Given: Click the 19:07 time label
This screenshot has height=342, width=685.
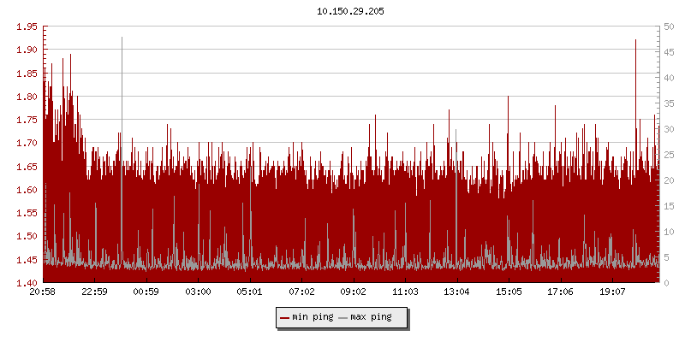Looking at the screenshot, I should (611, 292).
